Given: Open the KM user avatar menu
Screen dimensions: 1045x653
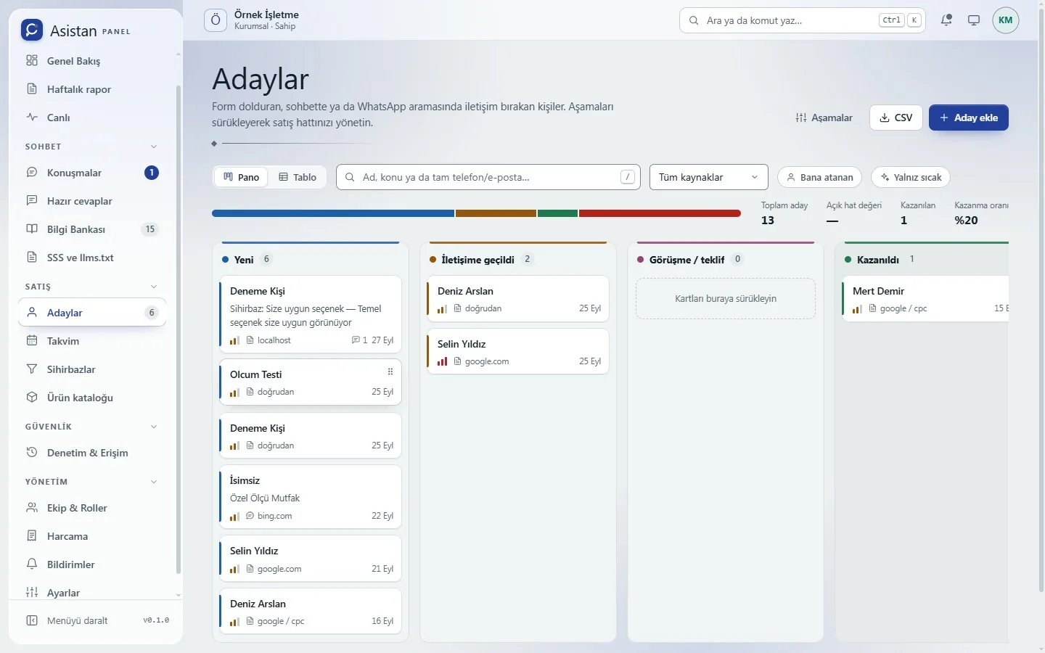Looking at the screenshot, I should point(1006,20).
